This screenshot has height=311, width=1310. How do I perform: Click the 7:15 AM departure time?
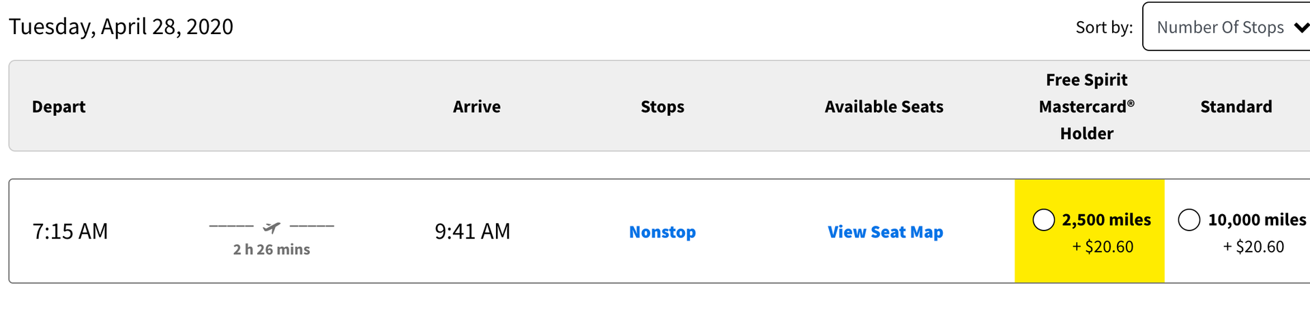coord(70,232)
